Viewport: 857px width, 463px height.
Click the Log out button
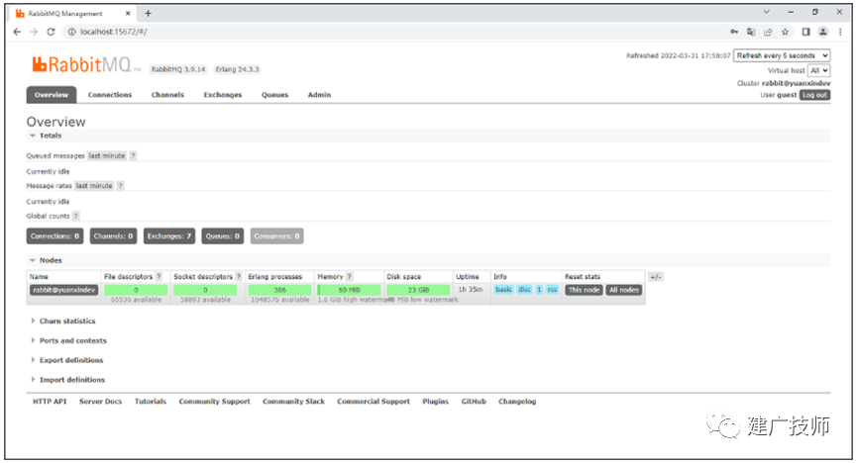(x=814, y=95)
